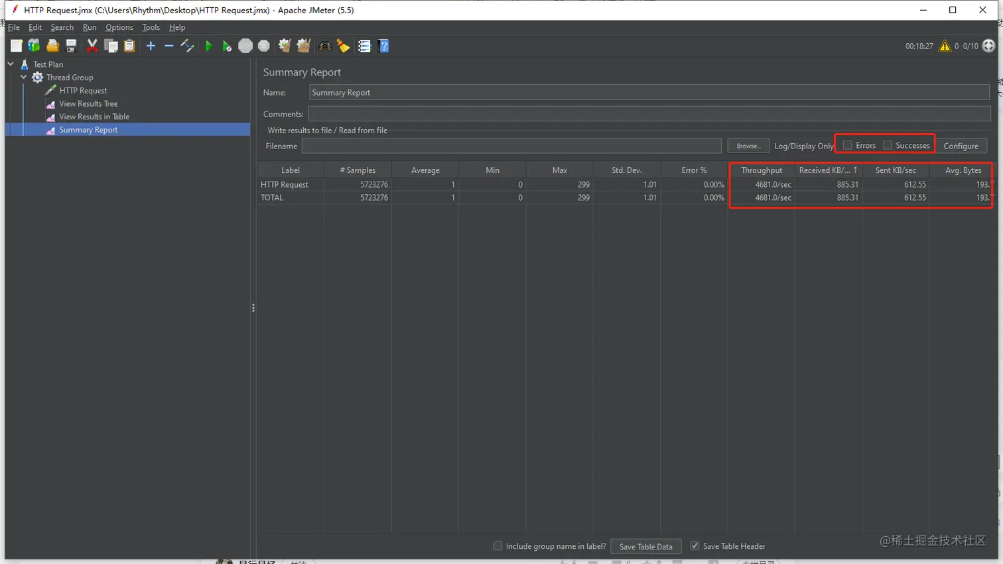This screenshot has height=564, width=1003.
Task: Click the Search binoculars icon
Action: pyautogui.click(x=325, y=46)
